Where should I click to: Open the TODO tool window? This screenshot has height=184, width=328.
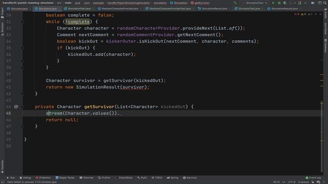(157, 178)
